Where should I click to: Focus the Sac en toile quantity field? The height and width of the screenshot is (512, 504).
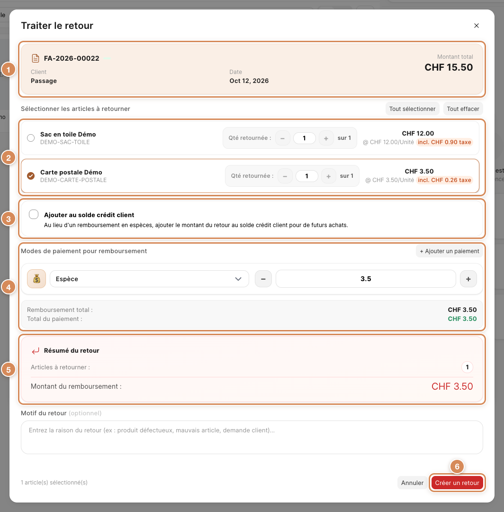305,138
